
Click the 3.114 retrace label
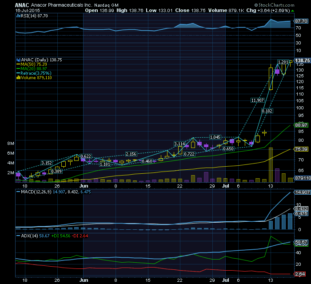[179, 144]
